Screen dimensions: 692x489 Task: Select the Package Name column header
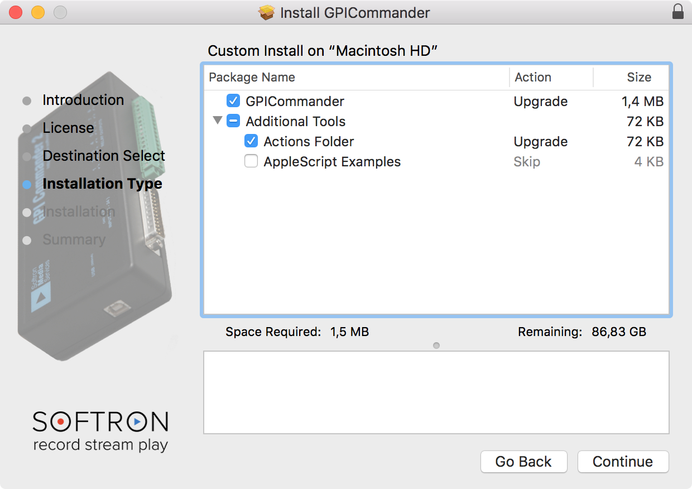(357, 77)
